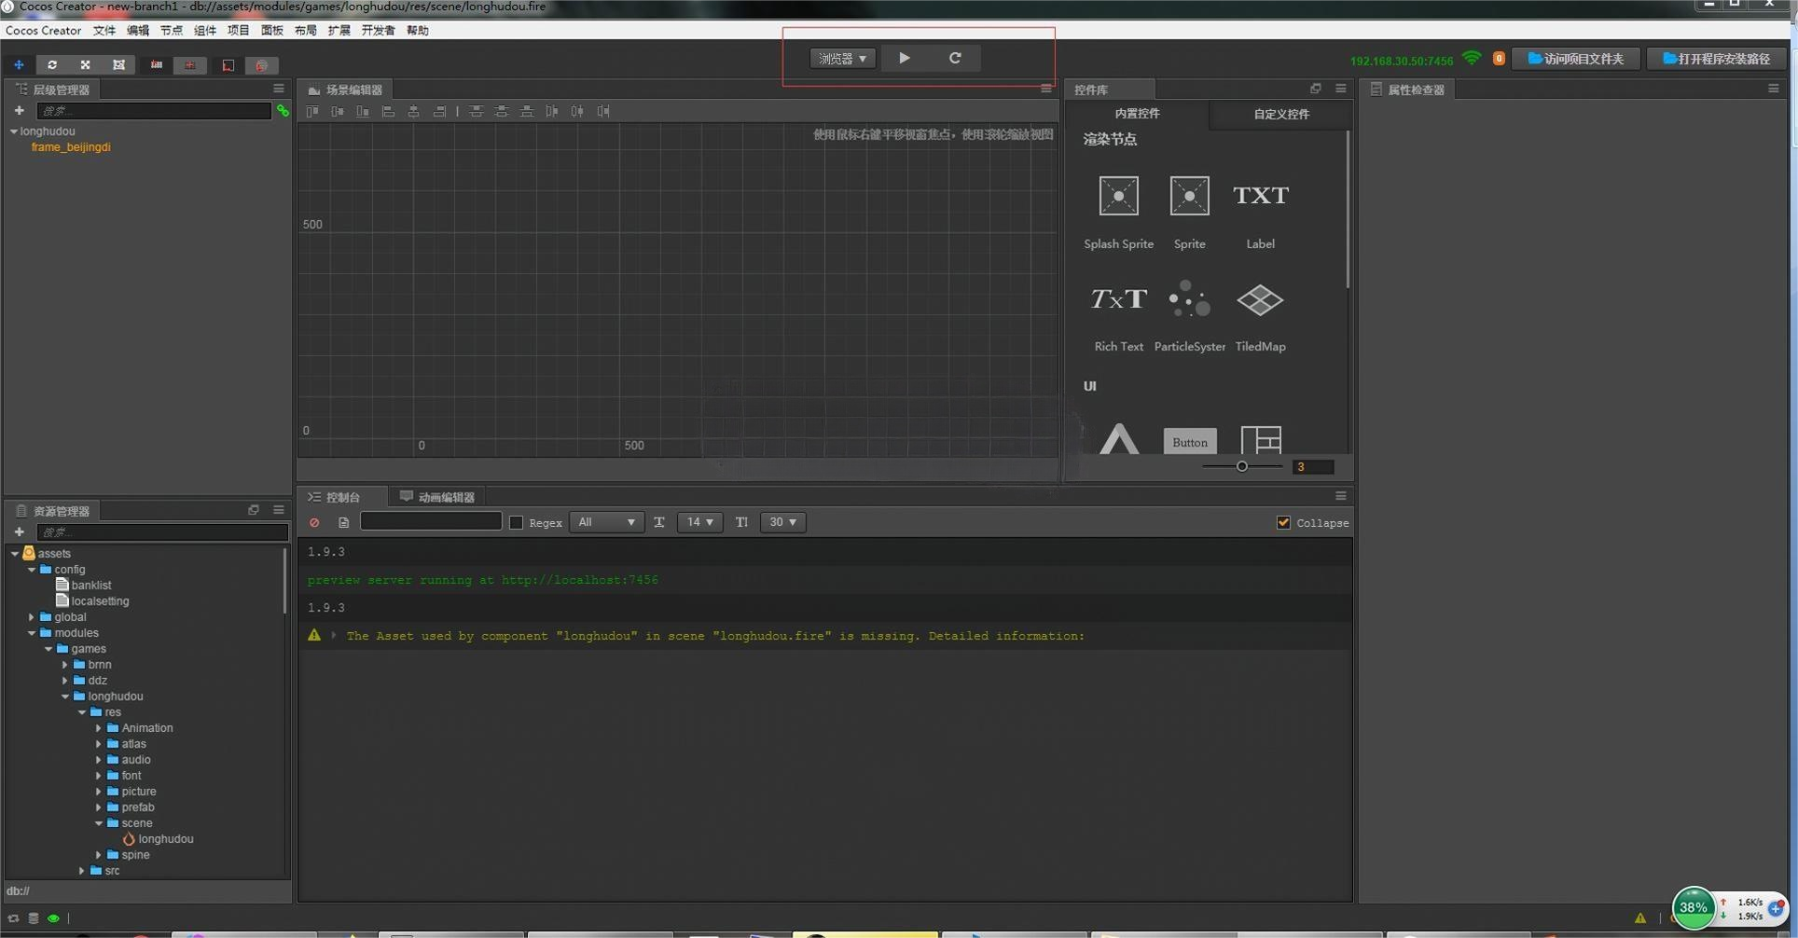Collapse the longhudou scene root node
Image resolution: width=1798 pixels, height=938 pixels.
coord(14,131)
